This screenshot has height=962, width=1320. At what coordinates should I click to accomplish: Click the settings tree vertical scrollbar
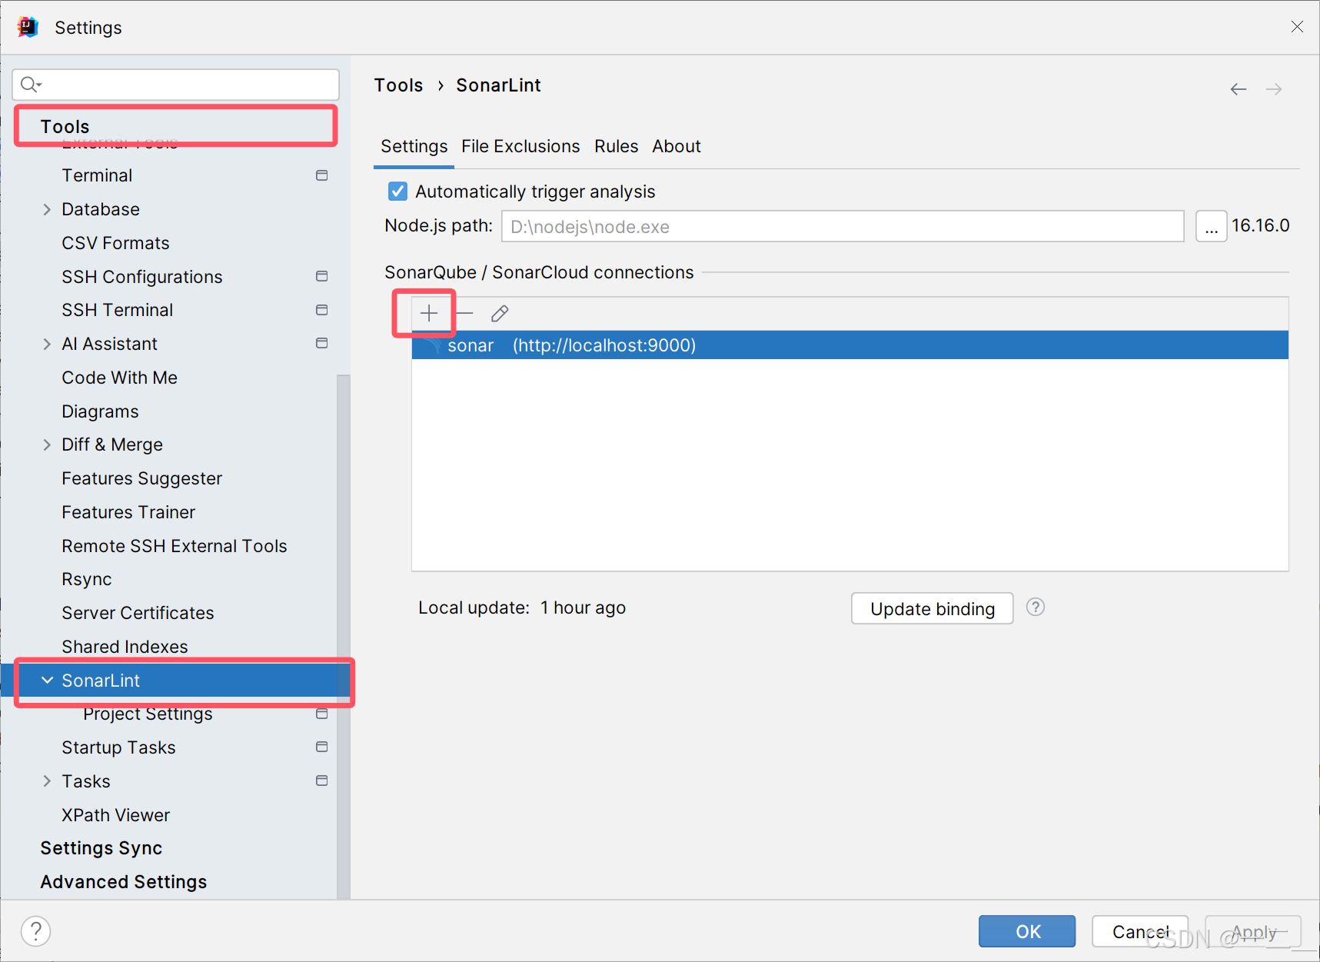(343, 637)
